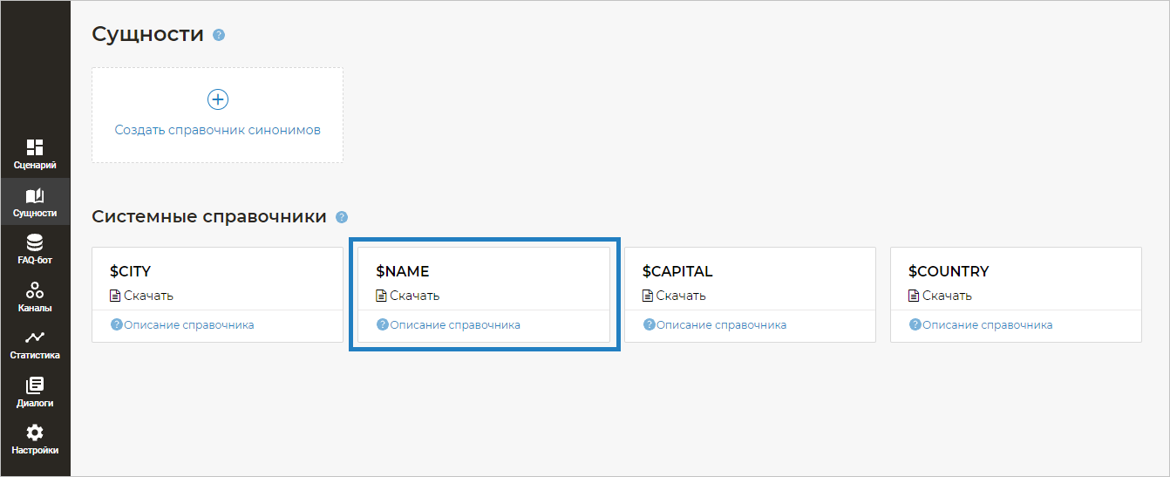
Task: Click the plus icon to create synonym dictionary
Action: (x=217, y=99)
